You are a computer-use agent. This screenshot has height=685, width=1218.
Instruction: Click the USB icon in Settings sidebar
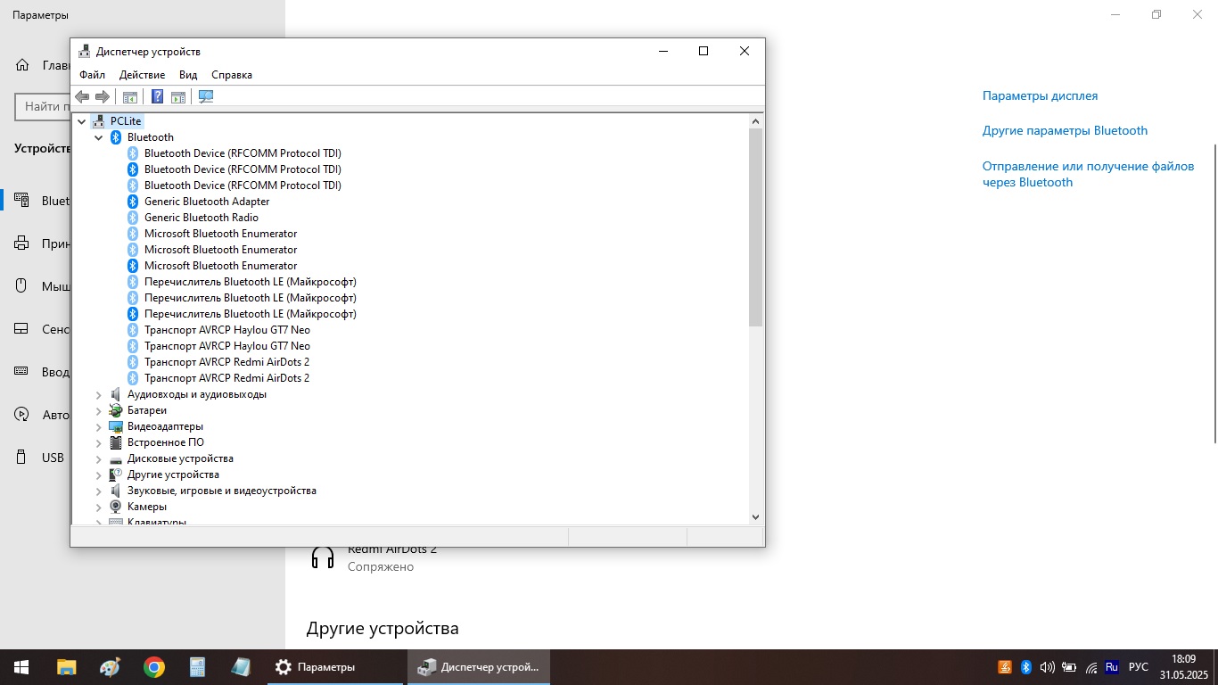[22, 458]
